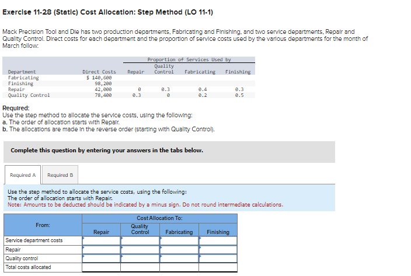Click Repair row Fabricating cell
This screenshot has height=276, width=411.
click(x=179, y=250)
